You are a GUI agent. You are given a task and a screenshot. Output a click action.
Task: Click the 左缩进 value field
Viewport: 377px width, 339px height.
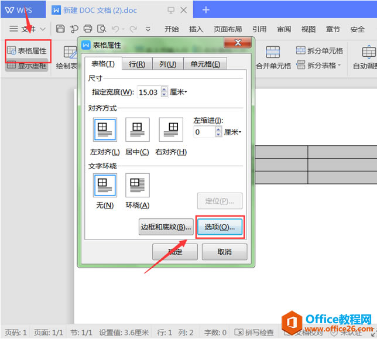tap(204, 132)
